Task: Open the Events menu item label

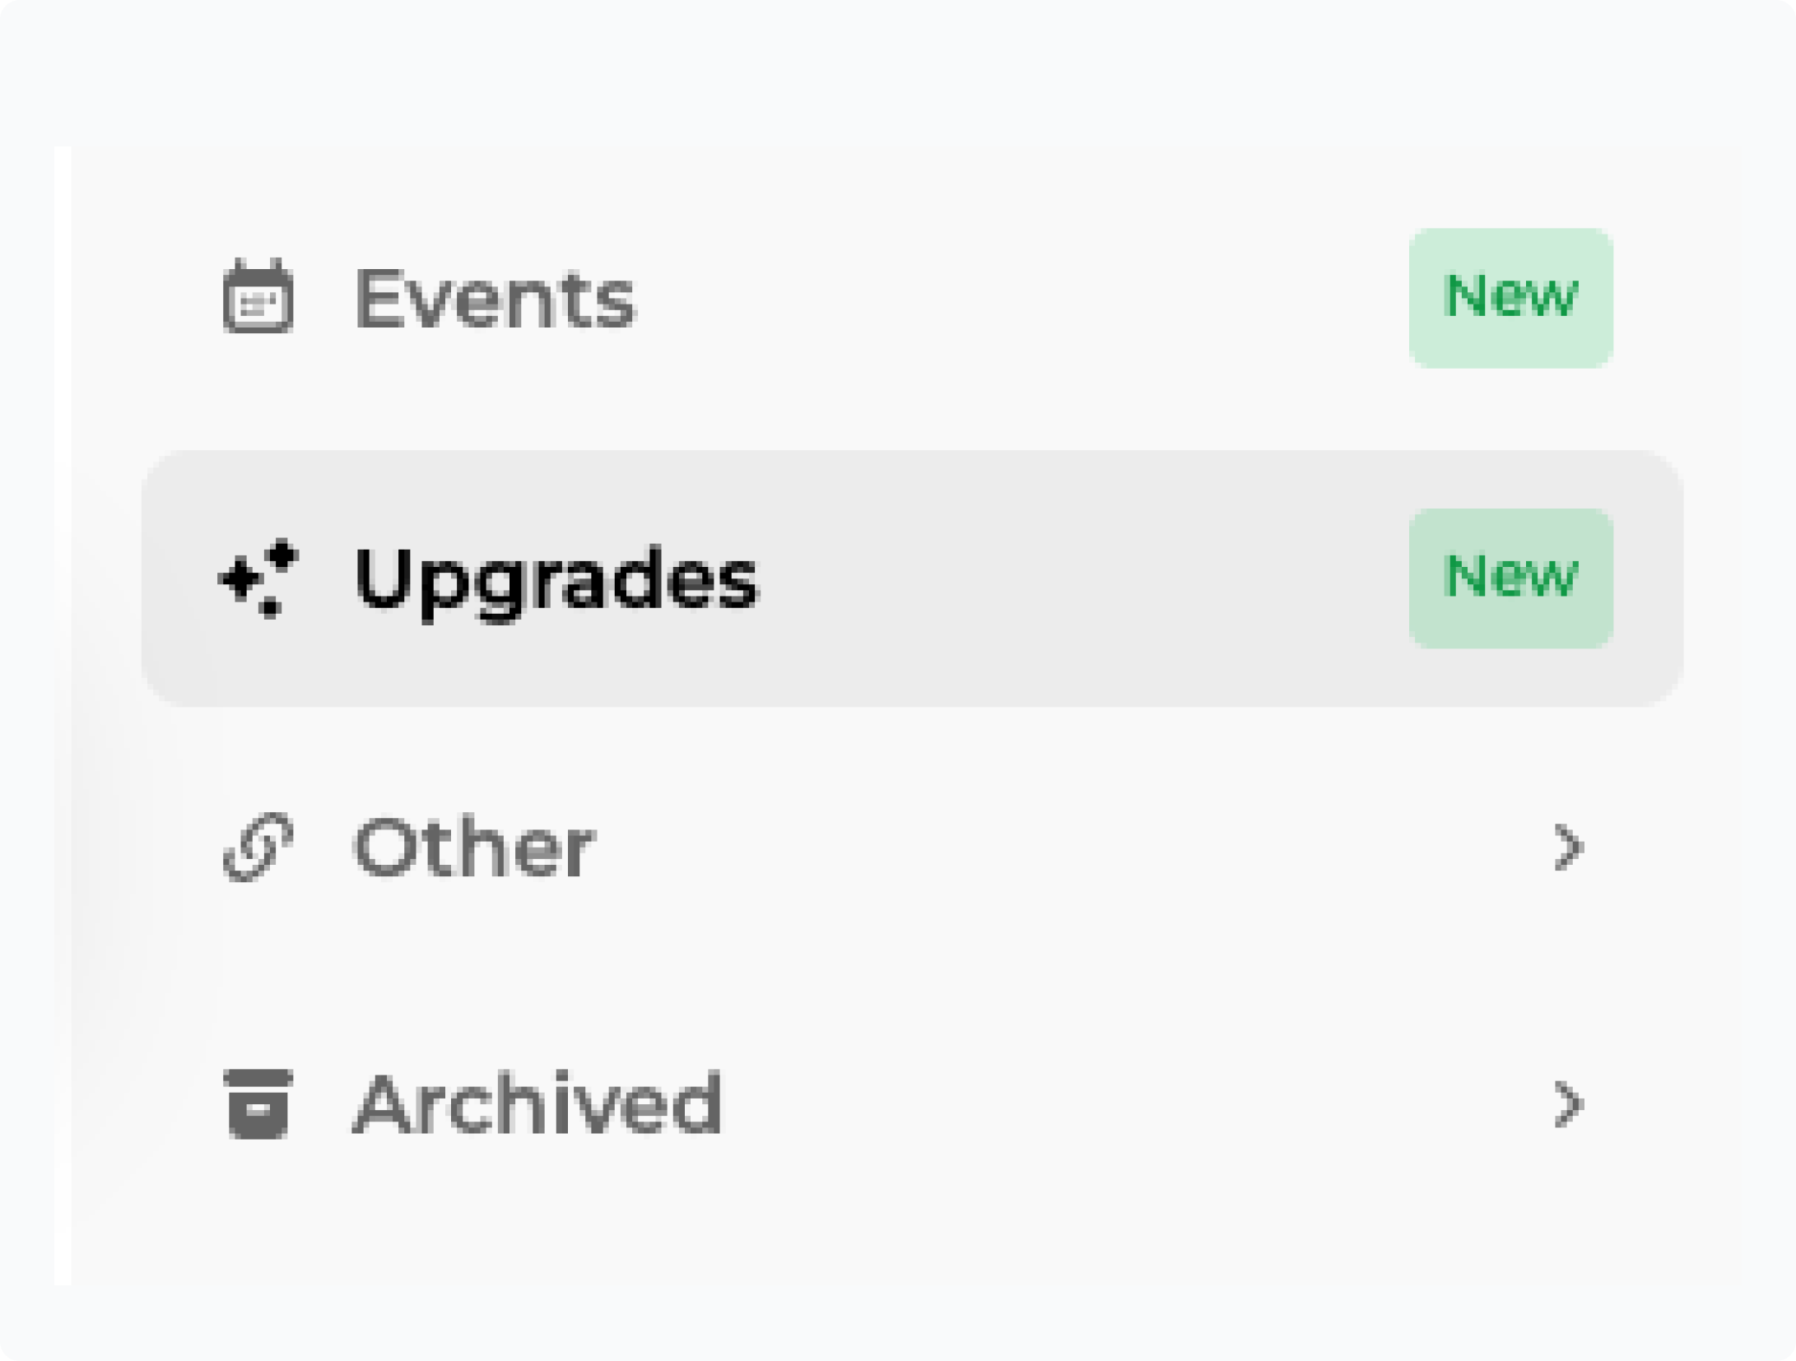Action: 495,298
